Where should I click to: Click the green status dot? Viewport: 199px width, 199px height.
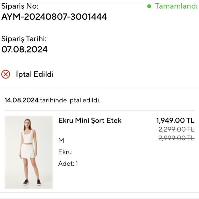coord(149,6)
